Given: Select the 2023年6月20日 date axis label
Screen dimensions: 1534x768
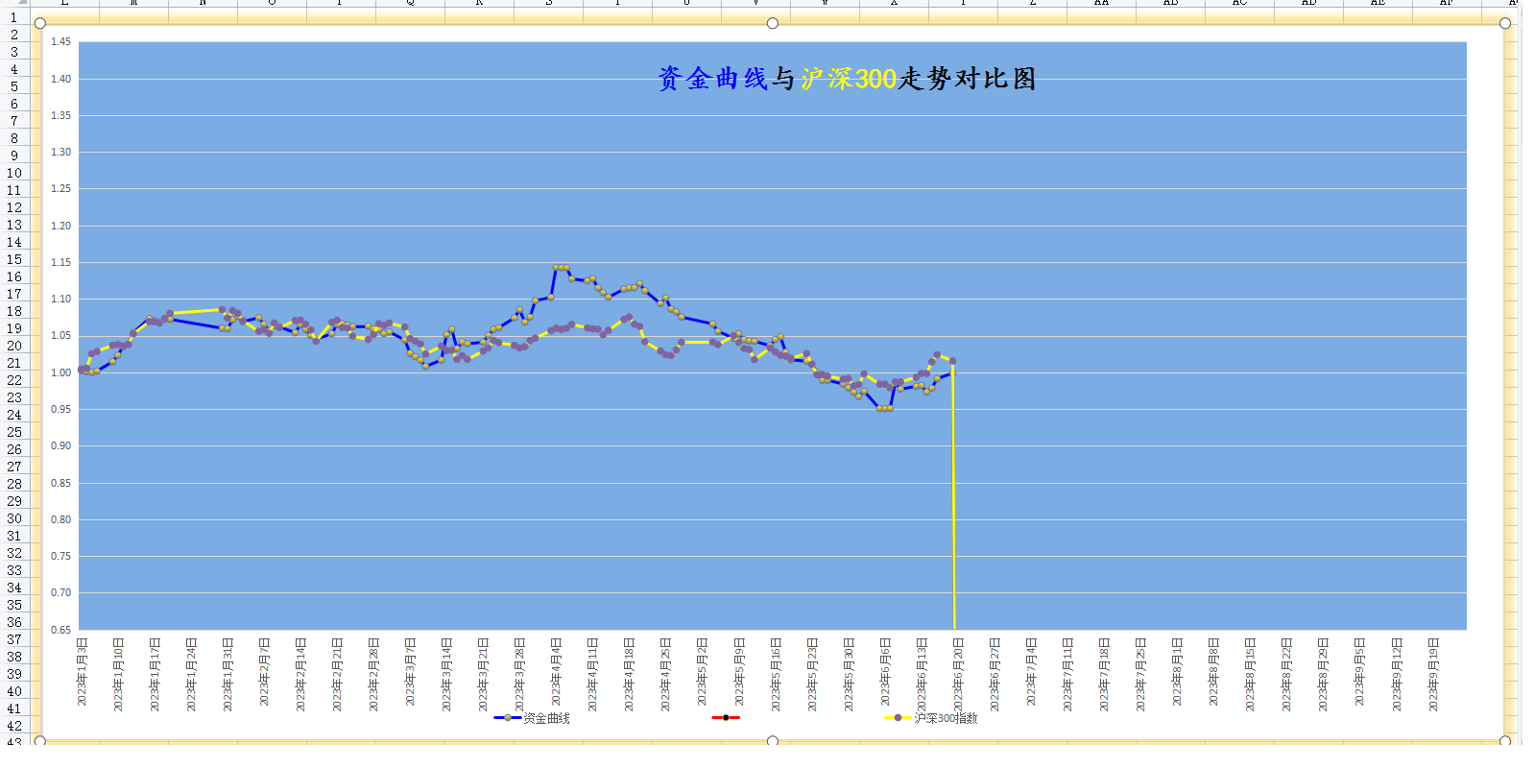Looking at the screenshot, I should (958, 672).
